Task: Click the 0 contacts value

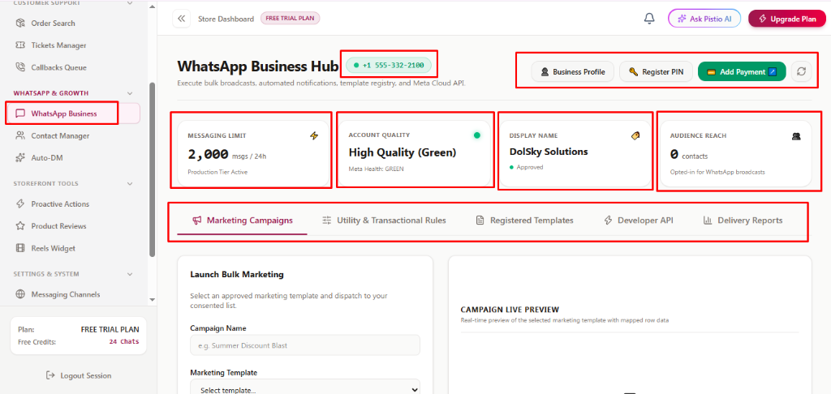Action: (x=688, y=155)
